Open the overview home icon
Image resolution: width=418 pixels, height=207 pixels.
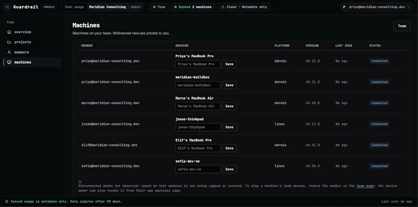tap(9, 32)
